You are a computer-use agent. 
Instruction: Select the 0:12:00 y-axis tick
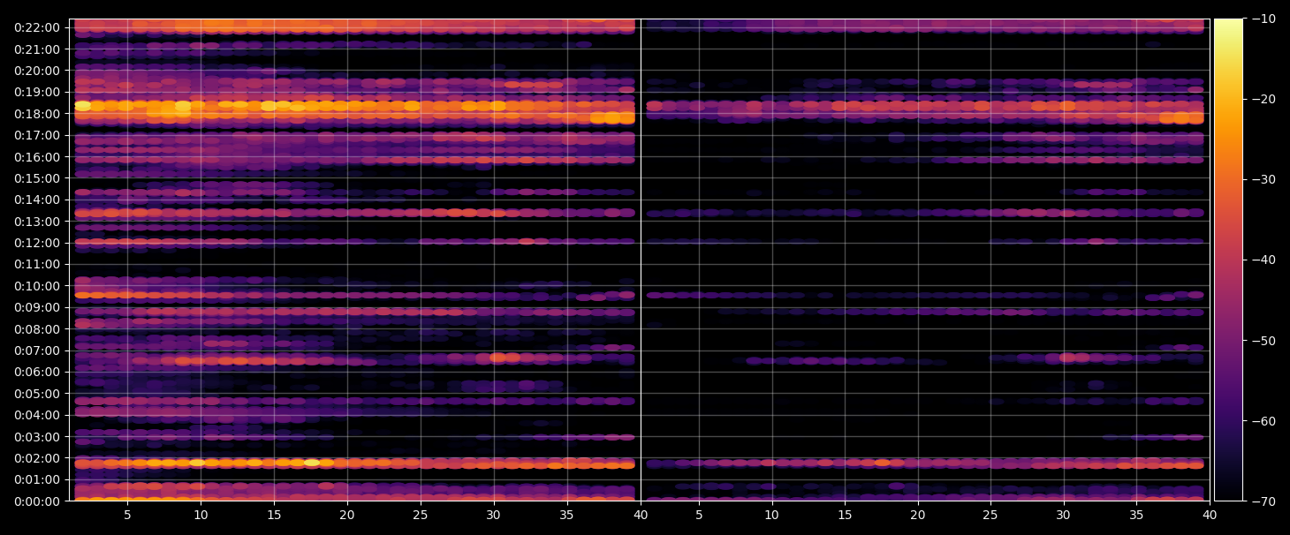pos(37,243)
